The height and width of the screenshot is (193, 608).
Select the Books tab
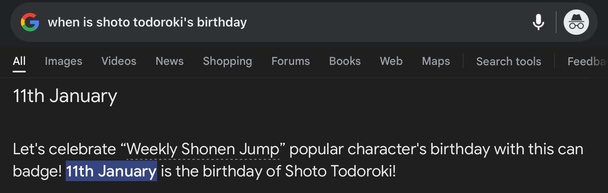pyautogui.click(x=345, y=61)
